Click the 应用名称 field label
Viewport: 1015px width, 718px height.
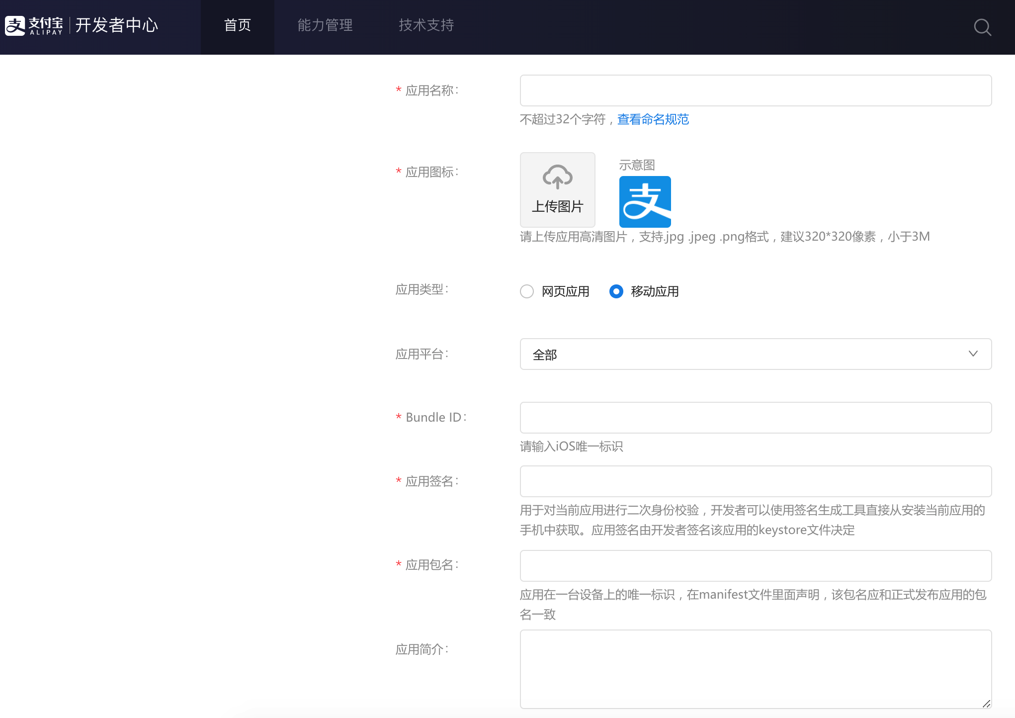coord(432,90)
